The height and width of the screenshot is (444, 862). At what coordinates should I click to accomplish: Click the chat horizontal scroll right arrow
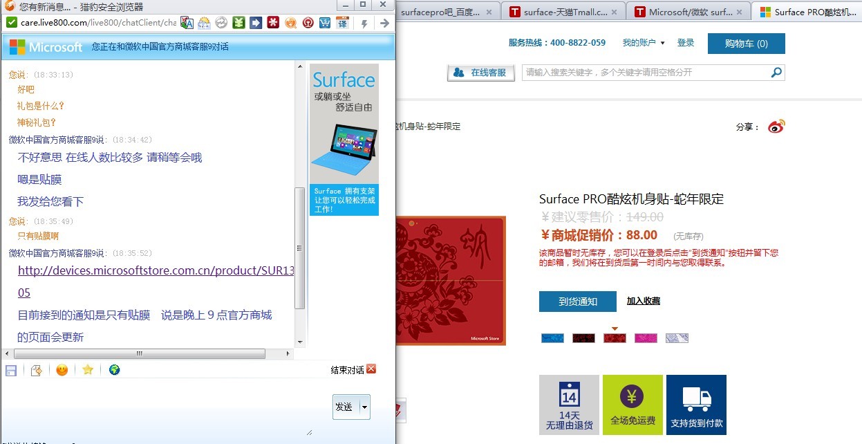289,353
